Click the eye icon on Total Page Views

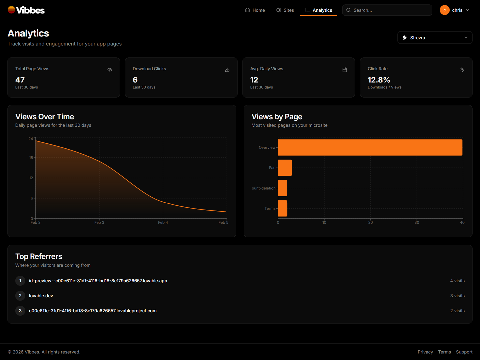[109, 70]
